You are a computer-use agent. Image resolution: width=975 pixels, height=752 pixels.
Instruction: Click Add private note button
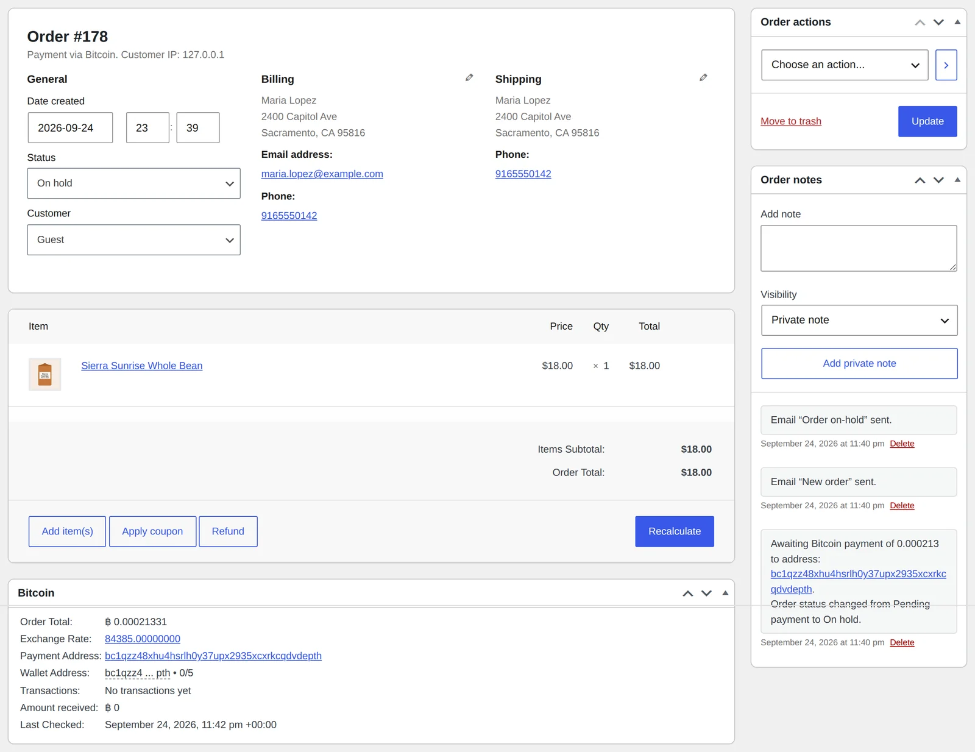pyautogui.click(x=859, y=364)
